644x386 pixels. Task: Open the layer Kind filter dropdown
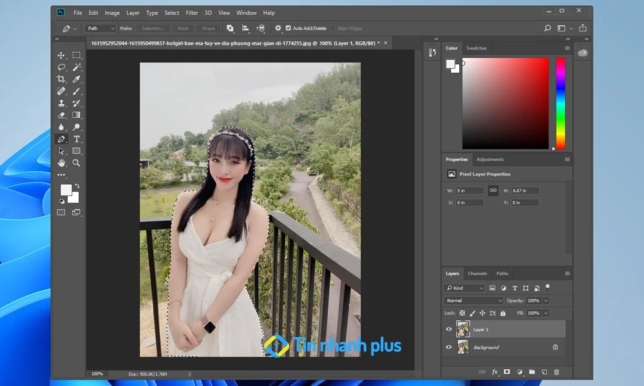[464, 288]
